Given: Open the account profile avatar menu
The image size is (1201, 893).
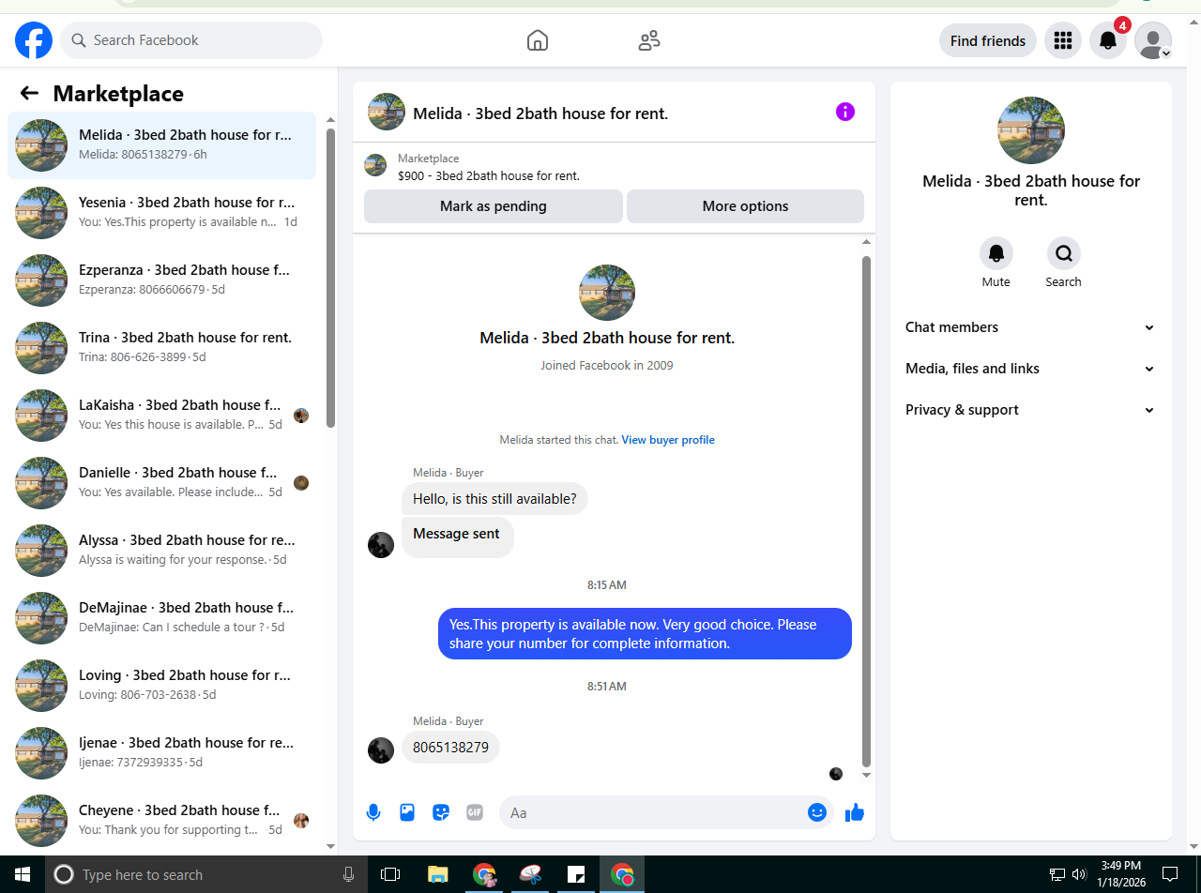Looking at the screenshot, I should 1153,40.
